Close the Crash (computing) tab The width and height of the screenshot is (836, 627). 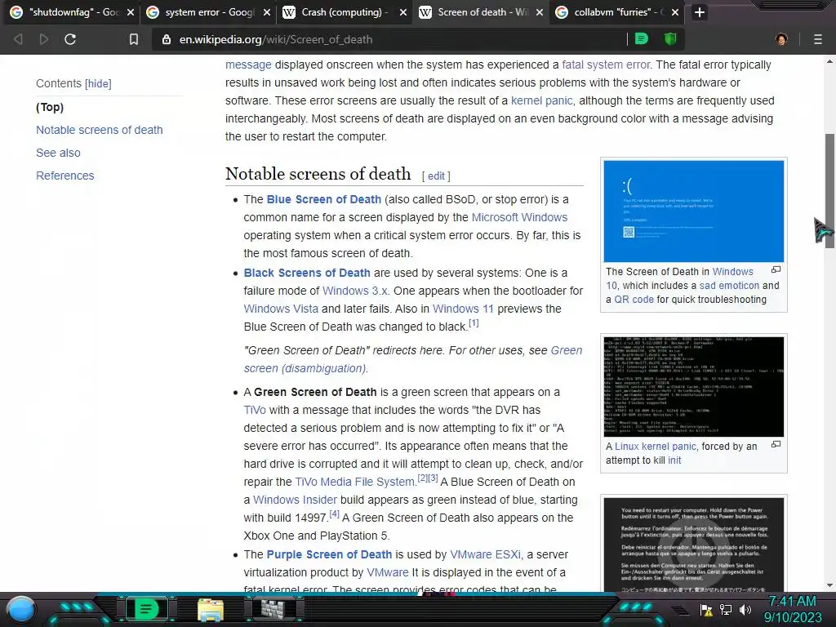[x=403, y=12]
